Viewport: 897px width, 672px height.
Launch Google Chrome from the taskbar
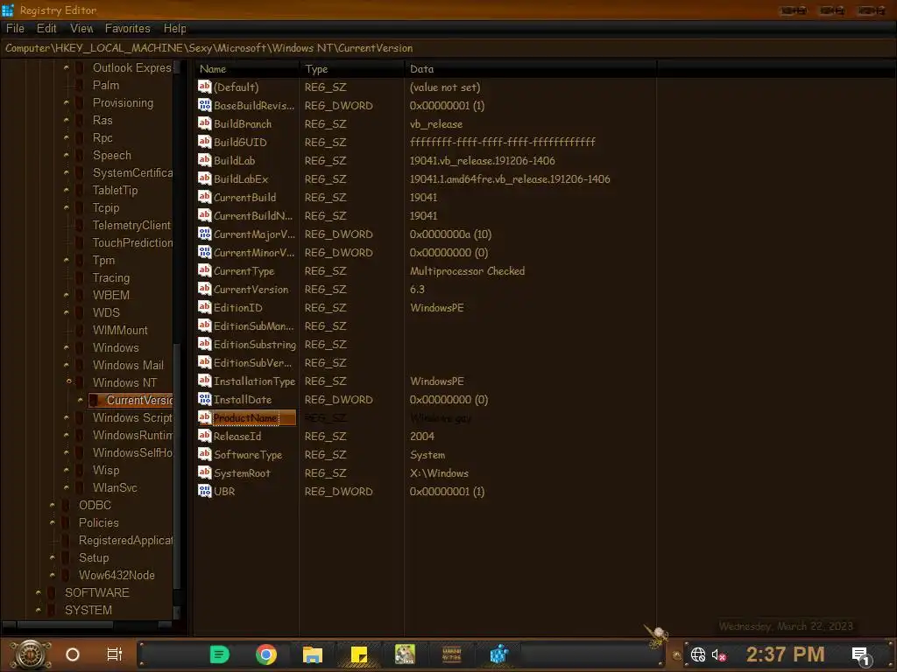(266, 654)
